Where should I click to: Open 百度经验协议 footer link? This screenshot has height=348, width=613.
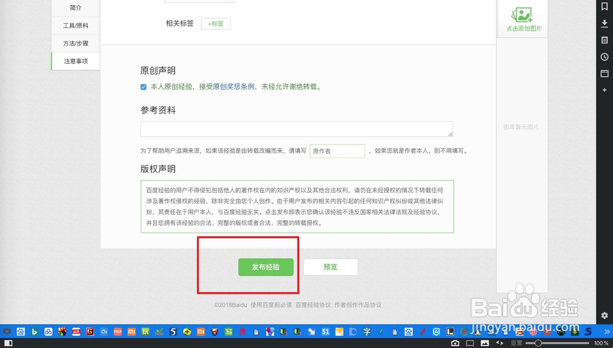pyautogui.click(x=313, y=305)
